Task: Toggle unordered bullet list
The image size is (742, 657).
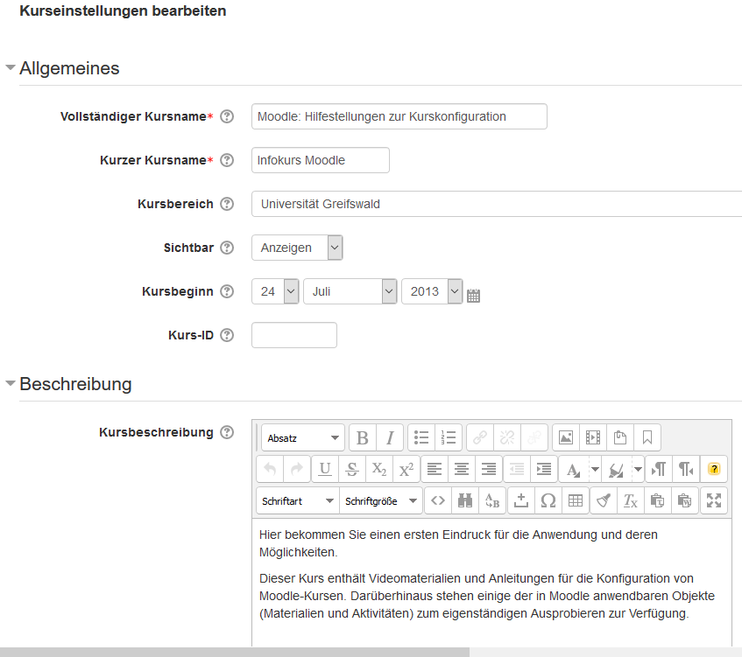Action: pyautogui.click(x=421, y=437)
